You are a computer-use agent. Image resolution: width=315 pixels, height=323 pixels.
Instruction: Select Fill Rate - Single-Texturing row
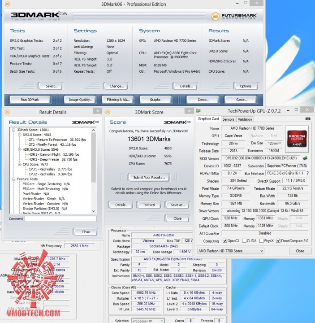[x=46, y=184]
